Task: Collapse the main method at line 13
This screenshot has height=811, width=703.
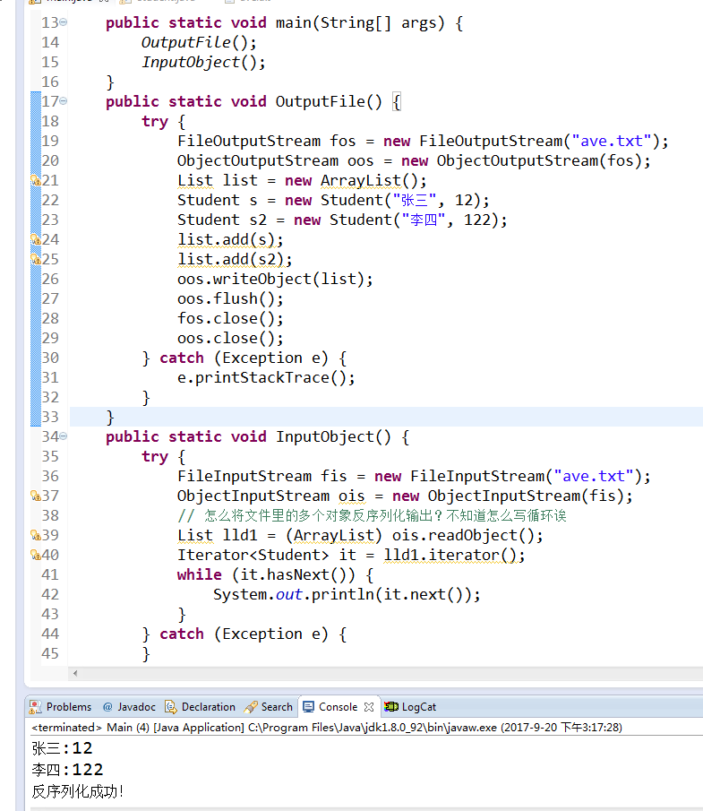Action: 63,22
